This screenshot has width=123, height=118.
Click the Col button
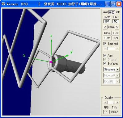(x=116, y=38)
